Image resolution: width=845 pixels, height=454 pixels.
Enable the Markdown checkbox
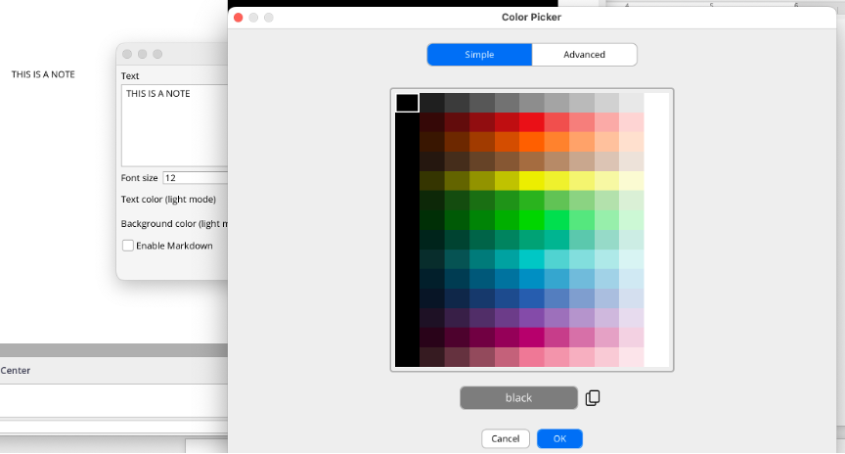[x=128, y=246]
